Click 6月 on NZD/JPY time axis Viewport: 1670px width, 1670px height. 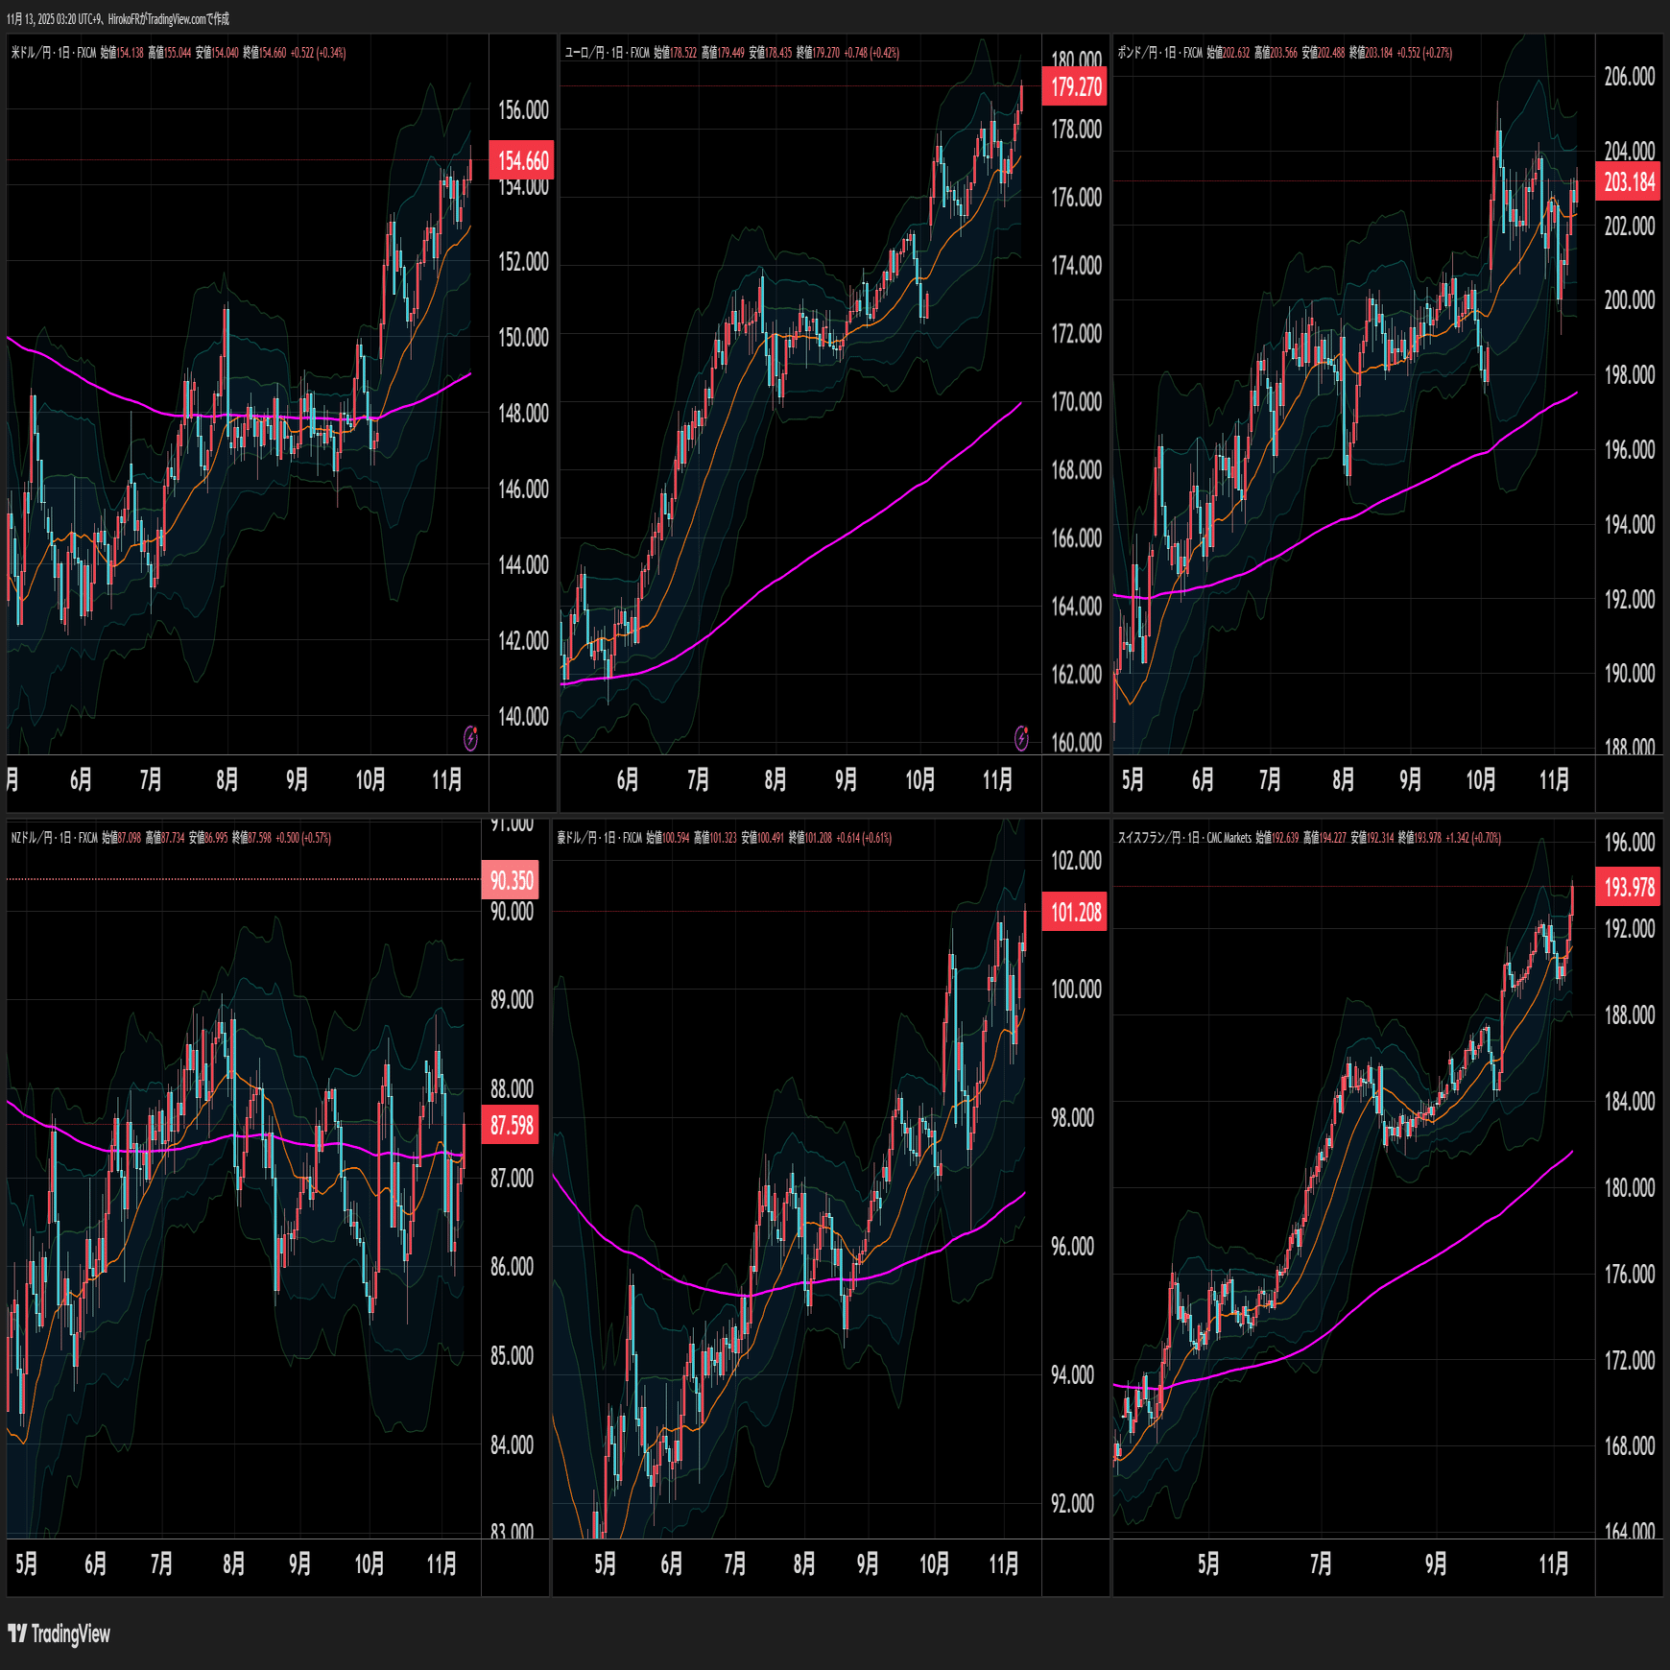(x=95, y=1565)
